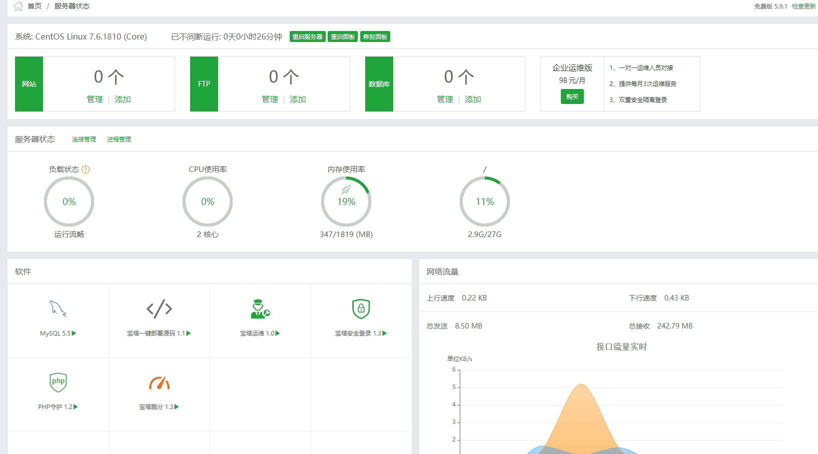Click 2、提供每月3次运维服务 text
This screenshot has height=454, width=818.
click(643, 83)
